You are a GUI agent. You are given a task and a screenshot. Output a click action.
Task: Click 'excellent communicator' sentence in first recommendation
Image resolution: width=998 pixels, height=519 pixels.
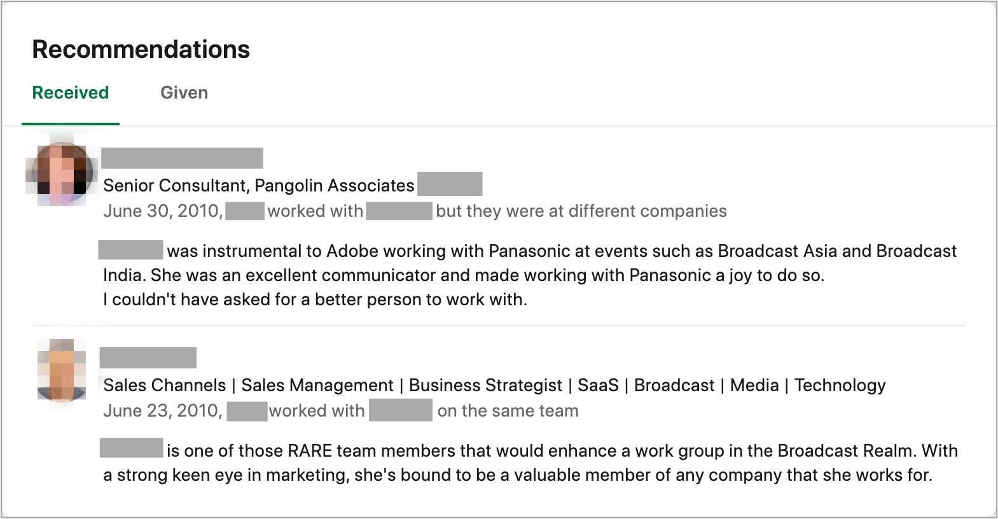(x=463, y=275)
